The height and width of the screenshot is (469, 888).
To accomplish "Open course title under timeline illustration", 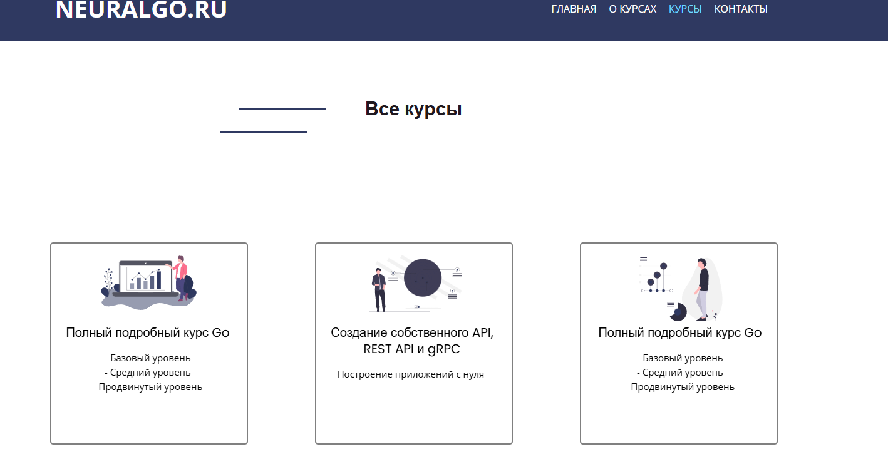I will coord(679,332).
